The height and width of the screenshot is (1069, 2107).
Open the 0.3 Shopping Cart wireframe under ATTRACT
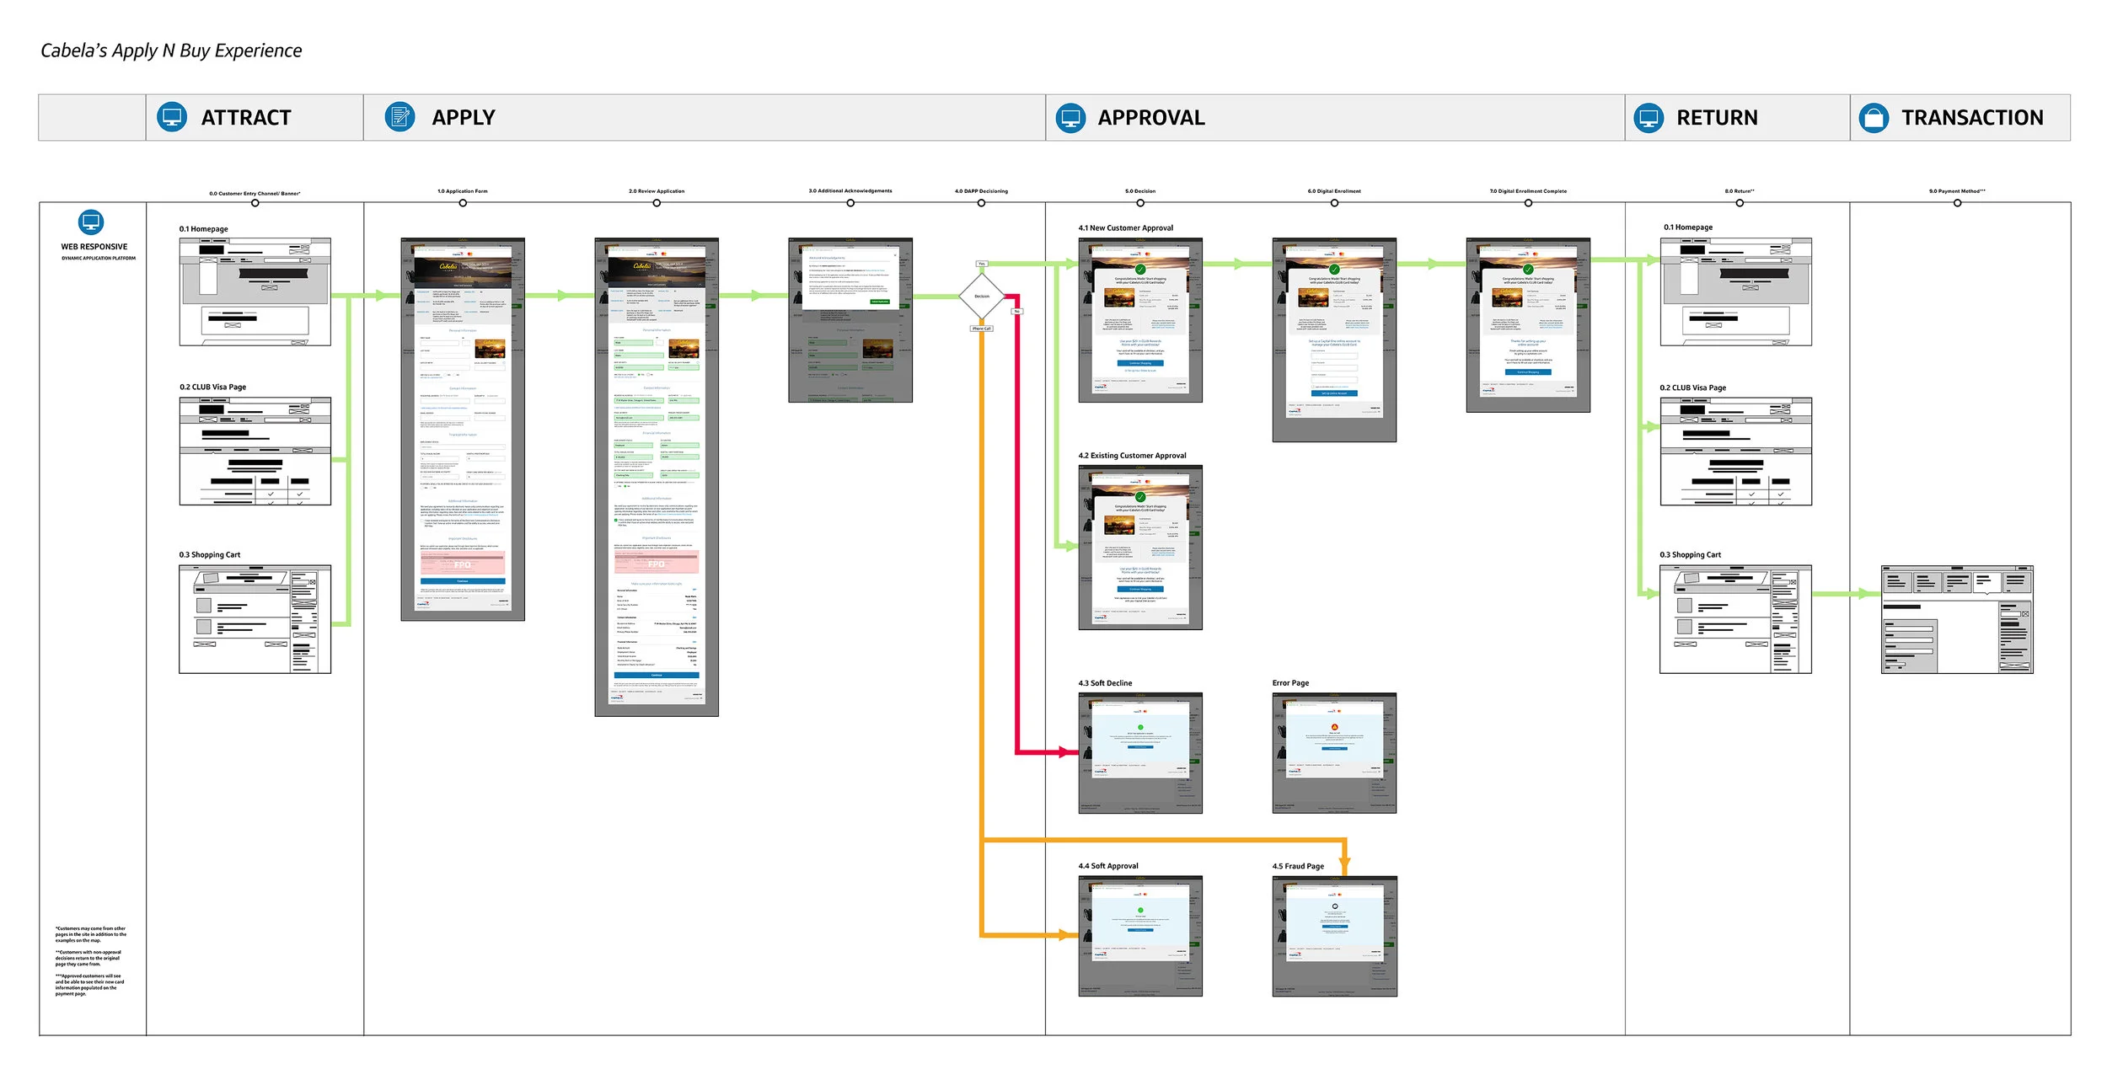255,619
